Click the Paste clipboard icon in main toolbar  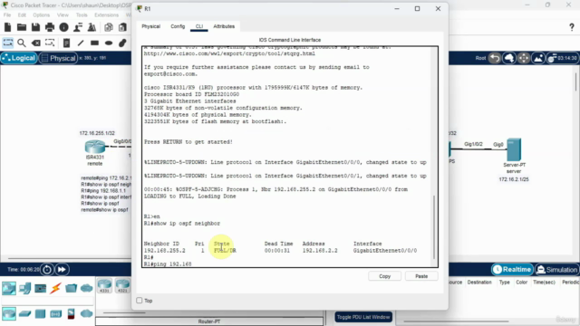[122, 27]
